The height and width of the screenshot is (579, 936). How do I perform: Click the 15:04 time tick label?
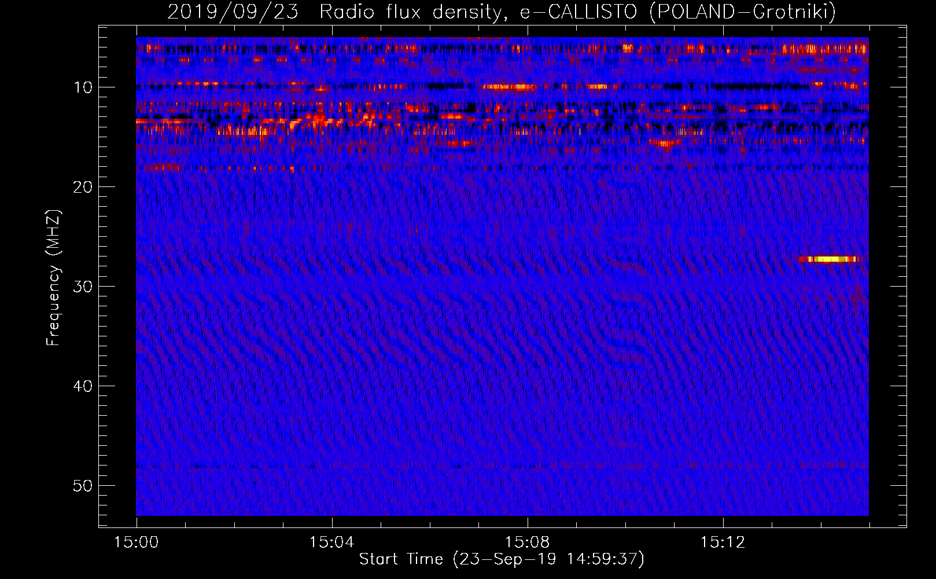pyautogui.click(x=331, y=543)
